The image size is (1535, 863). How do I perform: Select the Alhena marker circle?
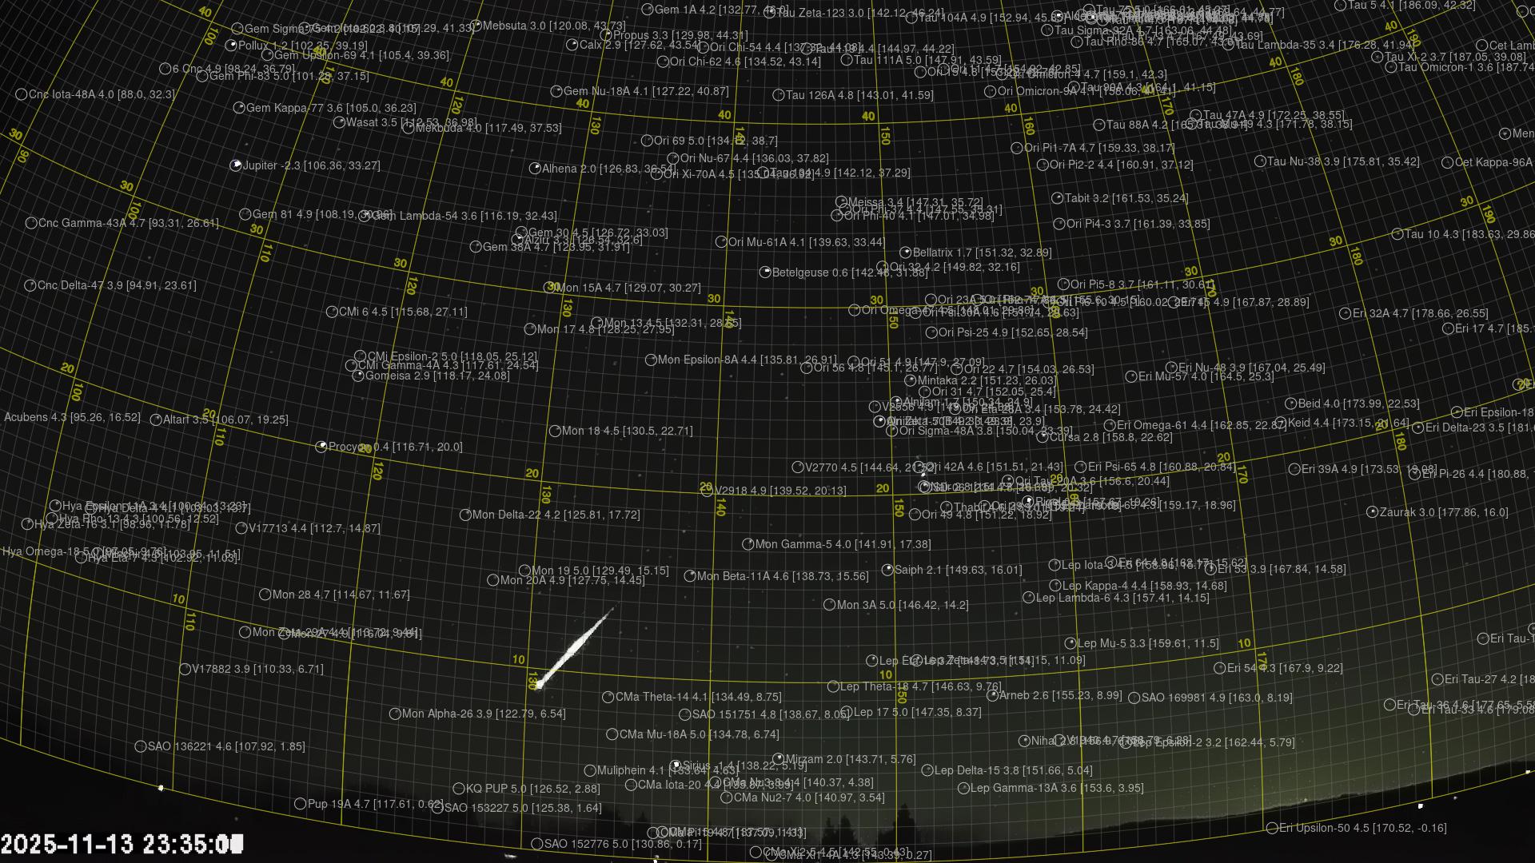(x=535, y=169)
